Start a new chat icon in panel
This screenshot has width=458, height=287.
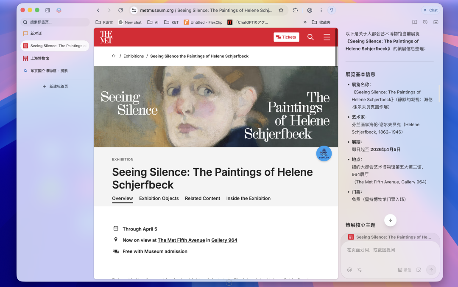[414, 22]
